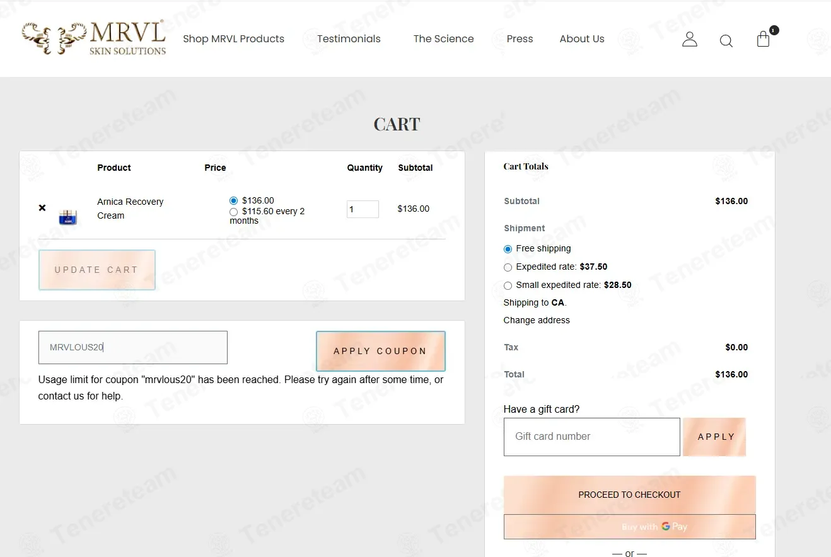The width and height of the screenshot is (831, 557).
Task: Click the coupon usage limit error message
Action: 241,388
